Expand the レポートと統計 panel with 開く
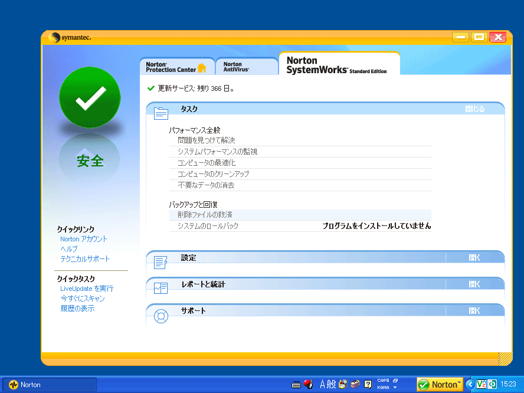This screenshot has width=524, height=393. [x=474, y=284]
